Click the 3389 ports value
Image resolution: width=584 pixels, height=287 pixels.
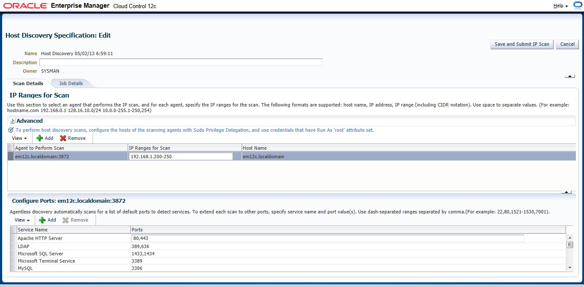137,261
